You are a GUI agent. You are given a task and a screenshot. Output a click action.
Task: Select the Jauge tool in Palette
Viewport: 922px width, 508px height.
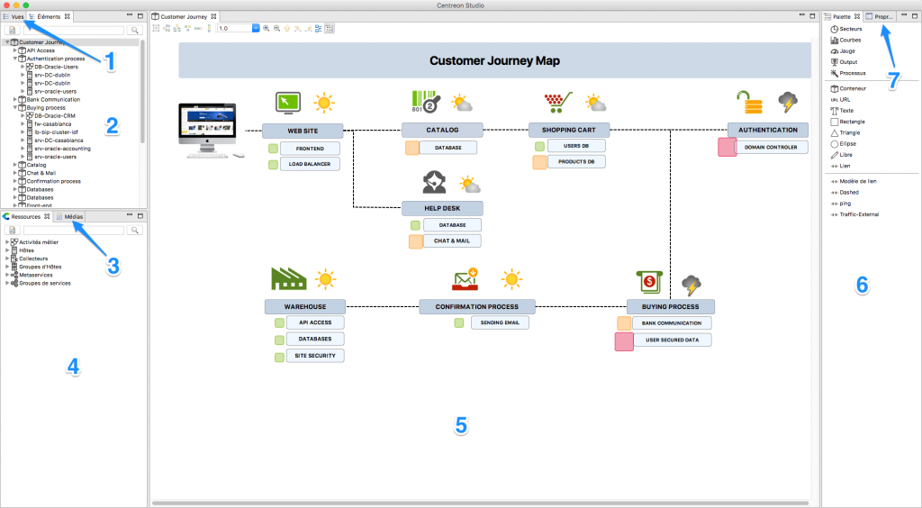849,51
